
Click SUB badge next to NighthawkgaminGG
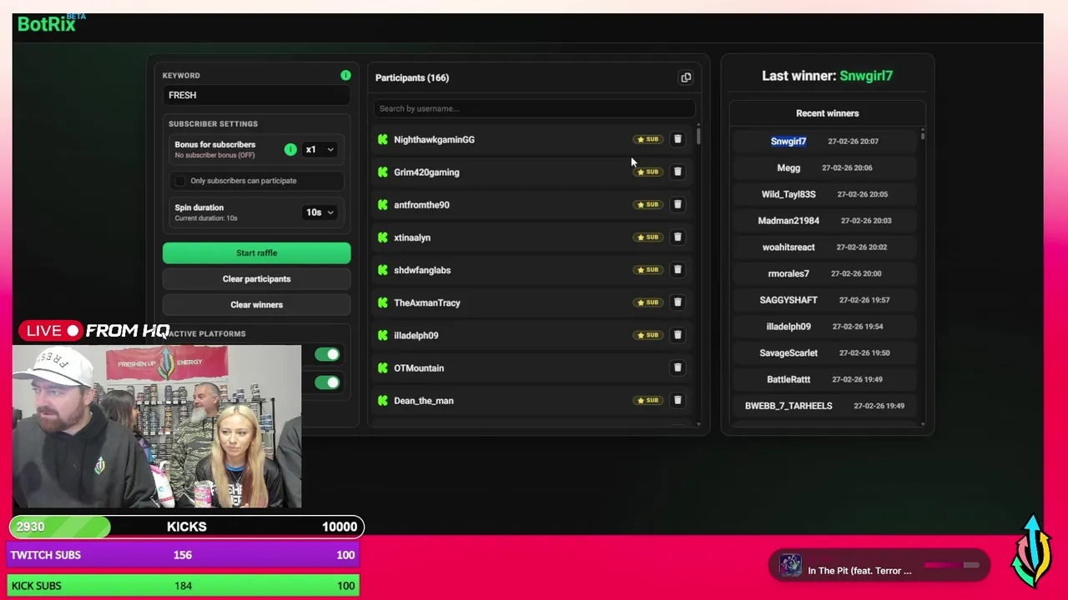[x=647, y=139]
